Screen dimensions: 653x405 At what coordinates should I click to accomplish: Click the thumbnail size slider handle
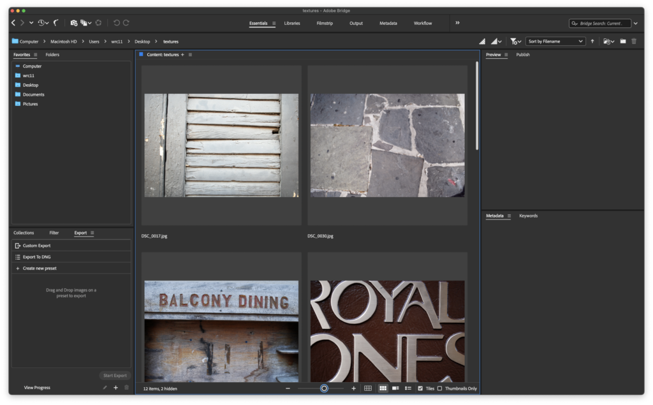pyautogui.click(x=324, y=388)
